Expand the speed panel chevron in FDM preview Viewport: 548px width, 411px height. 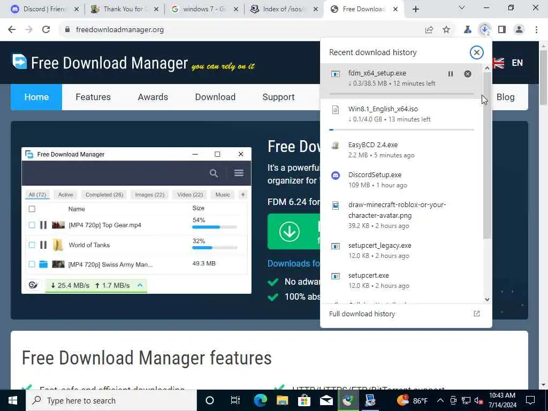(x=140, y=285)
